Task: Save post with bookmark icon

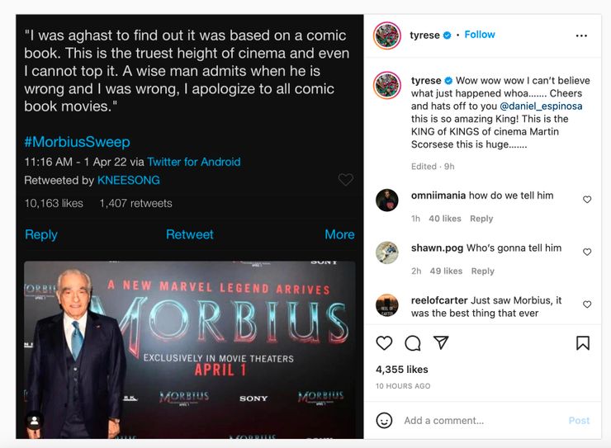Action: pos(583,343)
